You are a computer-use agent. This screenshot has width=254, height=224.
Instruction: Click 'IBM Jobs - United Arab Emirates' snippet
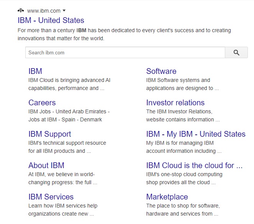click(x=69, y=116)
